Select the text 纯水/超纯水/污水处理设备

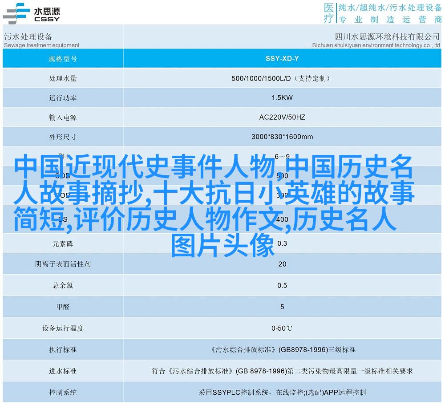(x=390, y=8)
